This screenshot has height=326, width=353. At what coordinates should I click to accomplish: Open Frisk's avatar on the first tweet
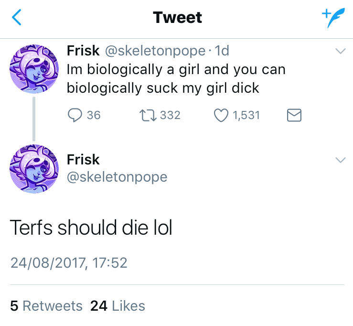tap(34, 69)
